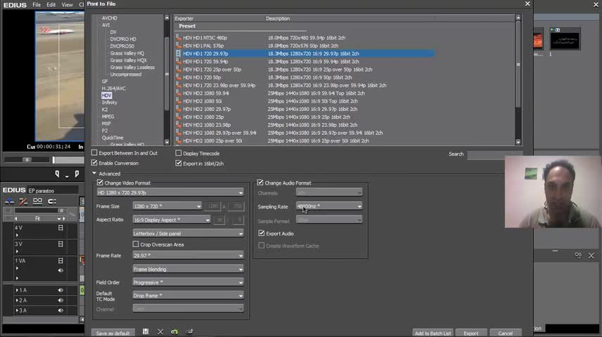
Task: Mute audio speaker on 1 VA track
Action: (x=60, y=270)
